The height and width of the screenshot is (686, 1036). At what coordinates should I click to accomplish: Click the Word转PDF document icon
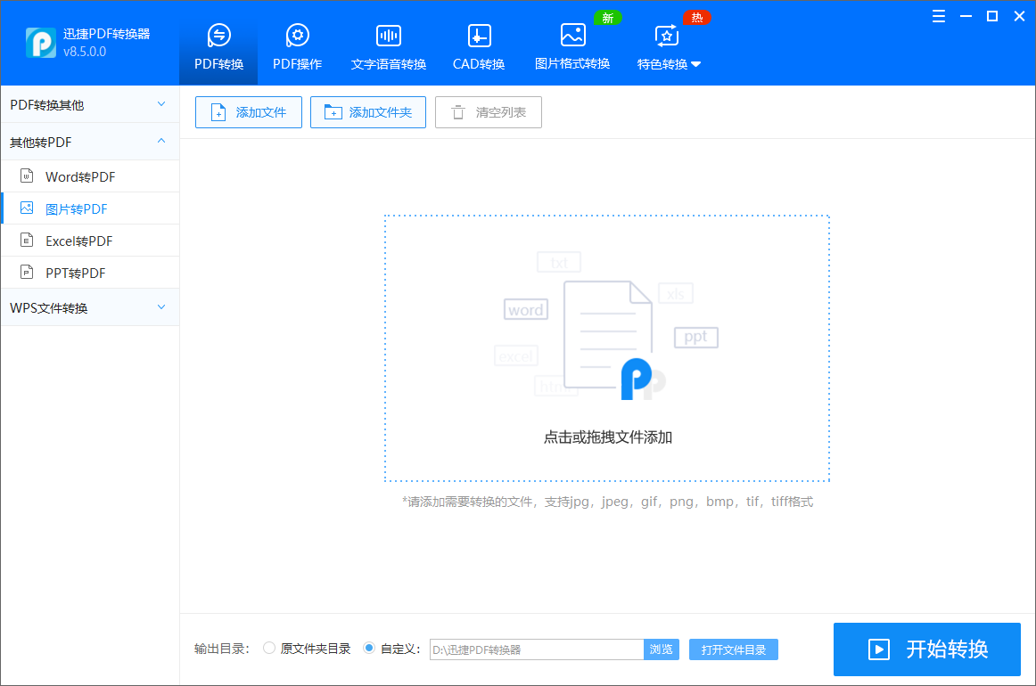[27, 176]
